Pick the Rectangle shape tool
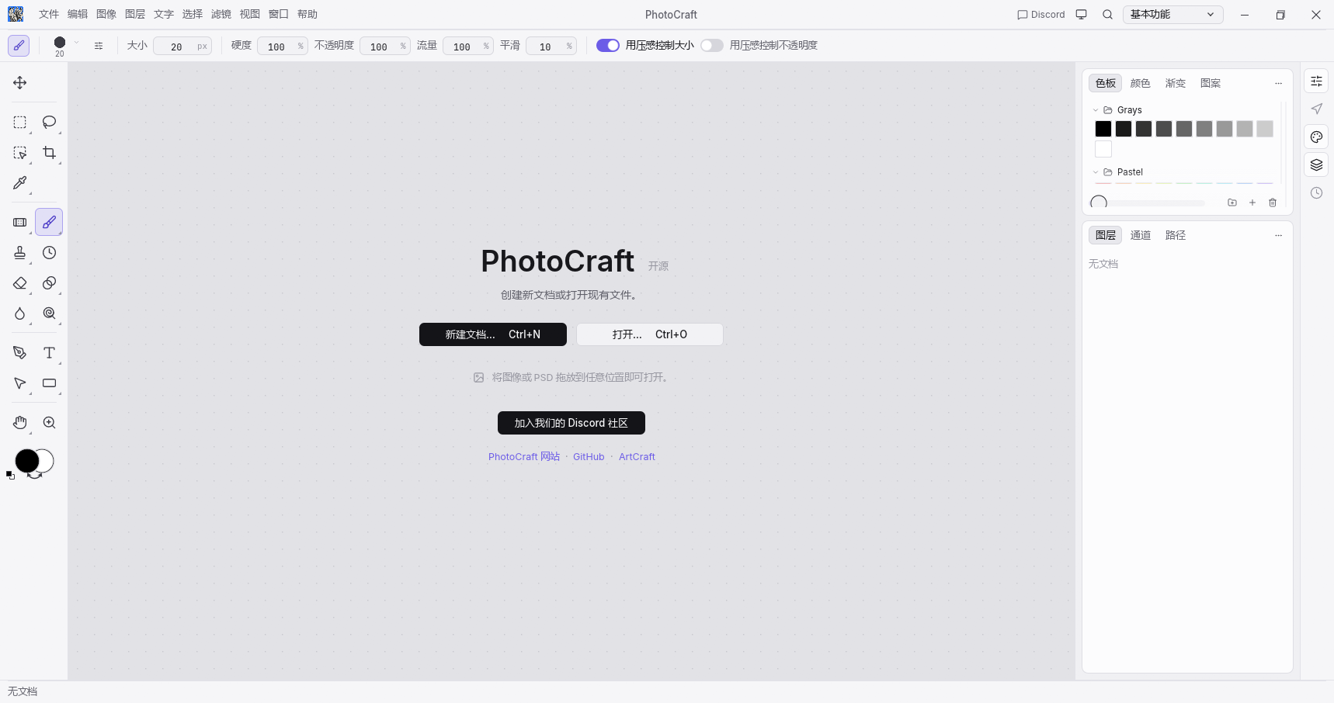 pyautogui.click(x=49, y=383)
